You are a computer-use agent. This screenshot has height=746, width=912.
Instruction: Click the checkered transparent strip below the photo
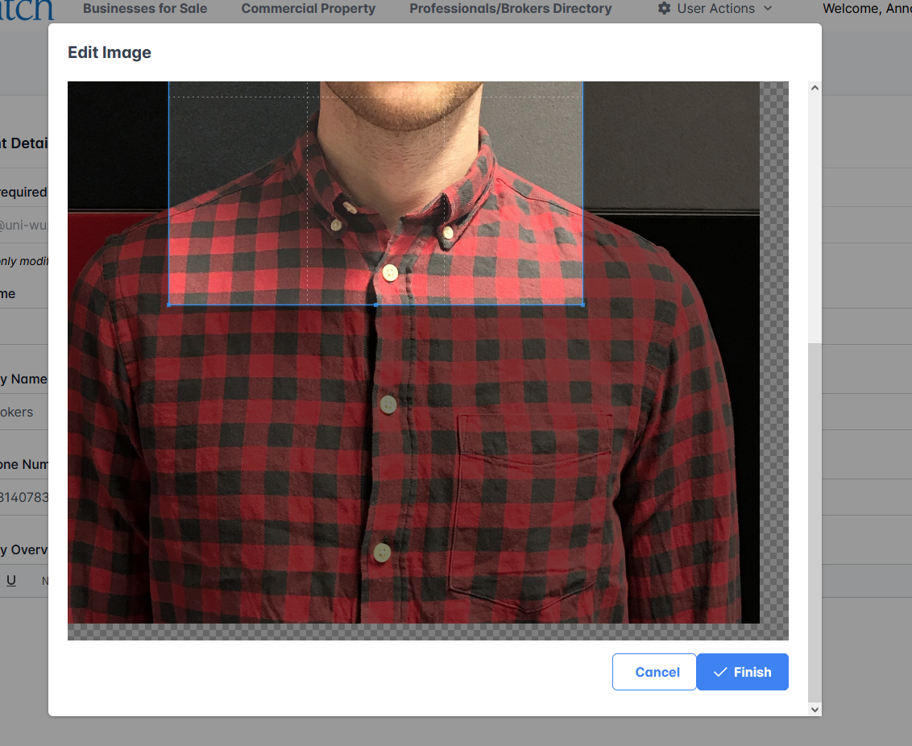427,632
